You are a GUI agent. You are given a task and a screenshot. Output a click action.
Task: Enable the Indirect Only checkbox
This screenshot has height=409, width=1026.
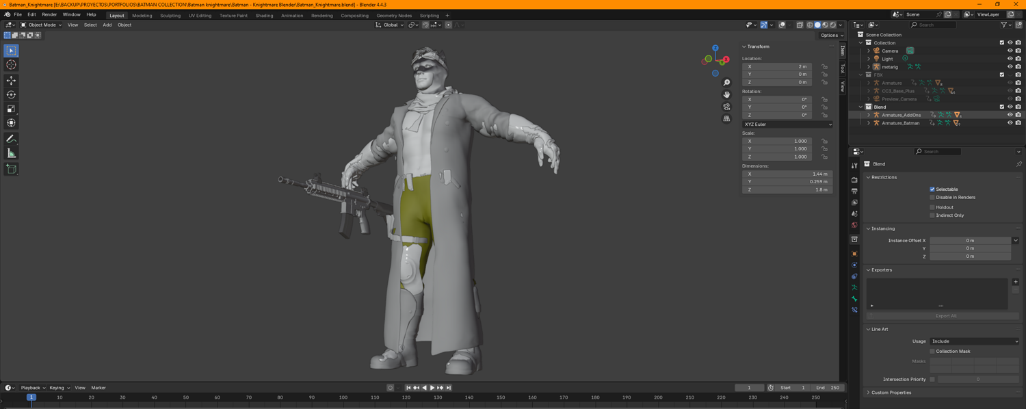click(932, 215)
